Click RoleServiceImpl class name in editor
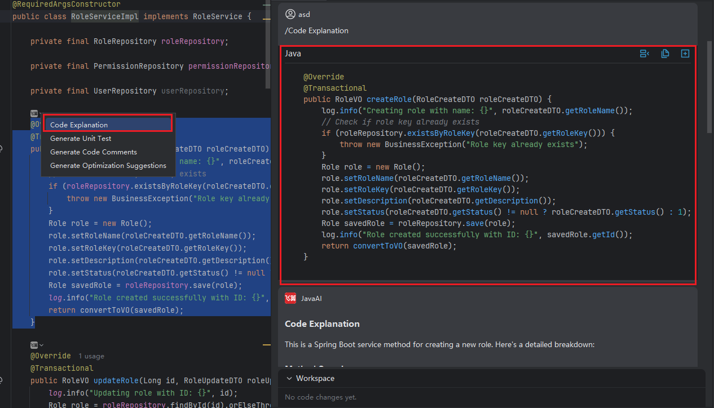This screenshot has height=408, width=714. pyautogui.click(x=105, y=17)
